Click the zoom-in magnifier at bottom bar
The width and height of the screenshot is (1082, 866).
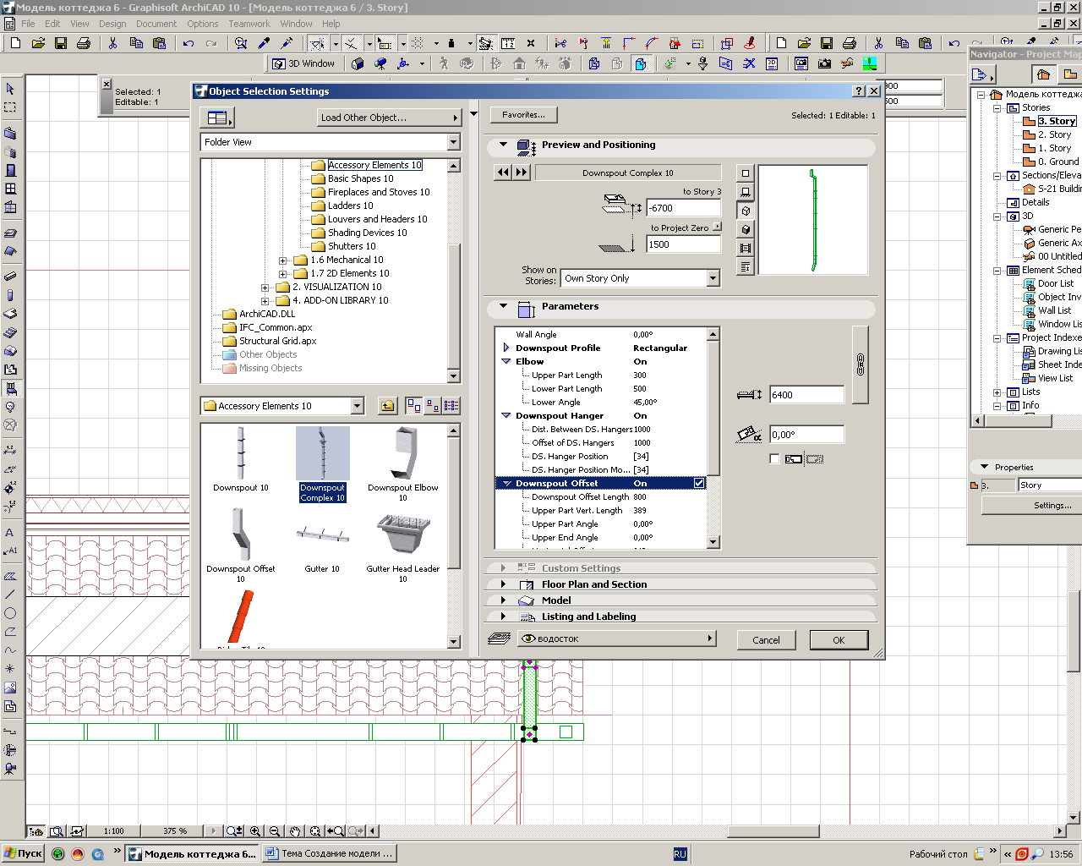click(x=254, y=831)
